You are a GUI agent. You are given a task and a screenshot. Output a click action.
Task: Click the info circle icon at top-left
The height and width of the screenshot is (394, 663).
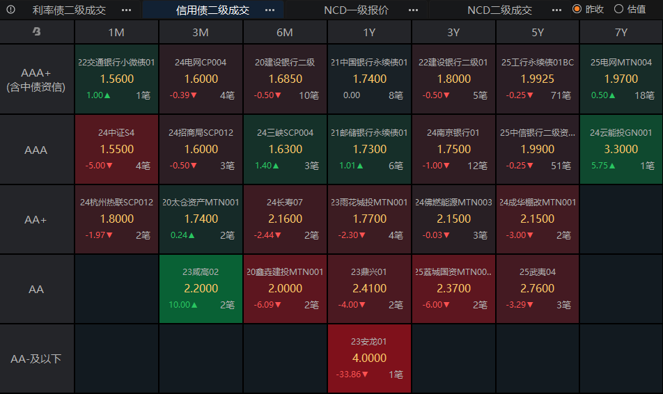(11, 9)
